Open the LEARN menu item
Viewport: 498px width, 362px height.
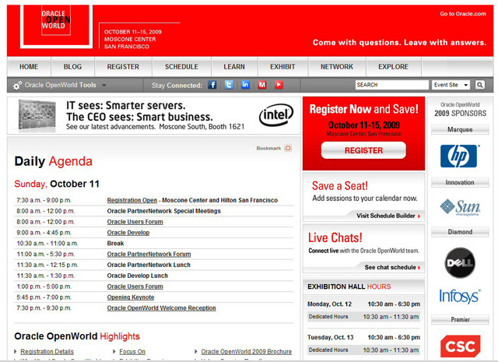tap(234, 67)
